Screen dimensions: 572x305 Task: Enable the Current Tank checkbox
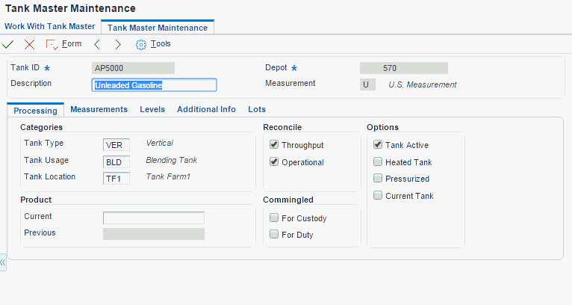click(x=378, y=195)
